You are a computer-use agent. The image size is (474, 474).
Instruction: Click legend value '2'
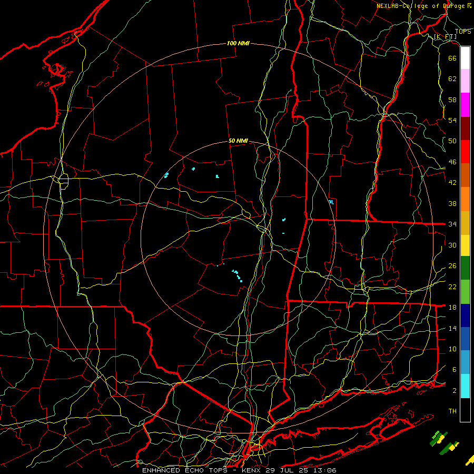[454, 391]
